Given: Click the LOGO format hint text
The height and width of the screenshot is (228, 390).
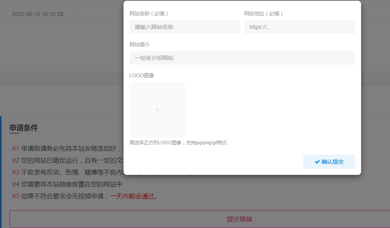Looking at the screenshot, I should (178, 142).
